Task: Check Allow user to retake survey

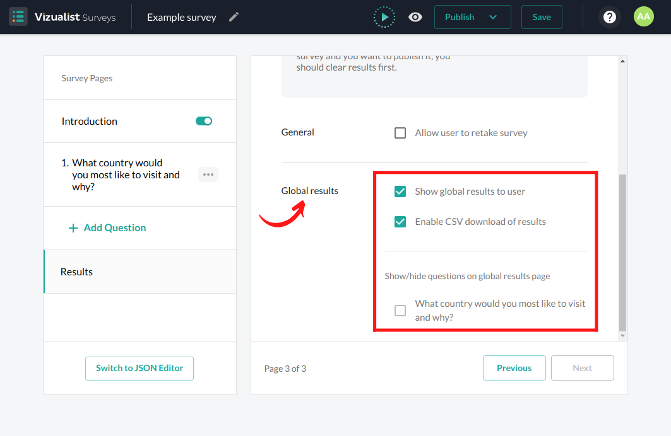Action: [400, 133]
